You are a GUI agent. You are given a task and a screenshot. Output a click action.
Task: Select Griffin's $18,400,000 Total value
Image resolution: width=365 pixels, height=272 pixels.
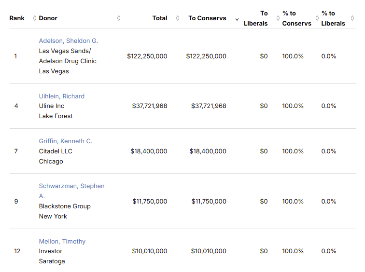click(149, 151)
